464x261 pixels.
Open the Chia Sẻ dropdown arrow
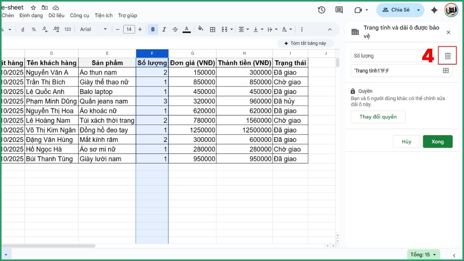418,10
